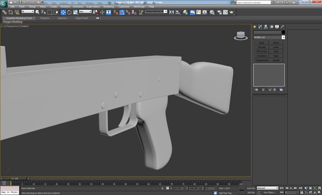Open the Create command panel tab
This screenshot has width=322, height=195.
pos(255,27)
